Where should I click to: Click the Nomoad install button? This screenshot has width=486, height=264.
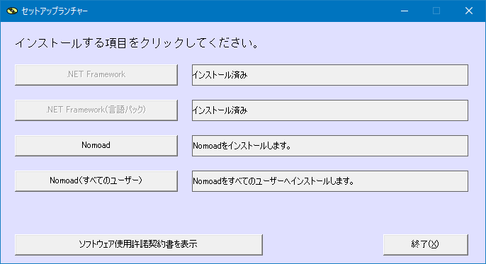96,146
